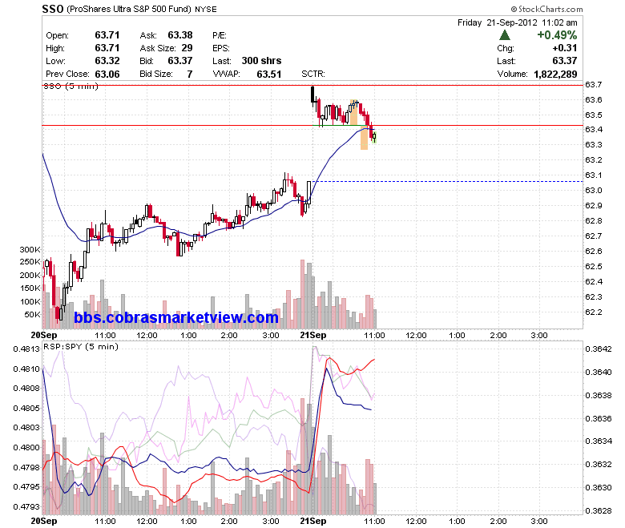This screenshot has height=528, width=625.
Task: Click the green up-triangle change indicator
Action: point(505,35)
